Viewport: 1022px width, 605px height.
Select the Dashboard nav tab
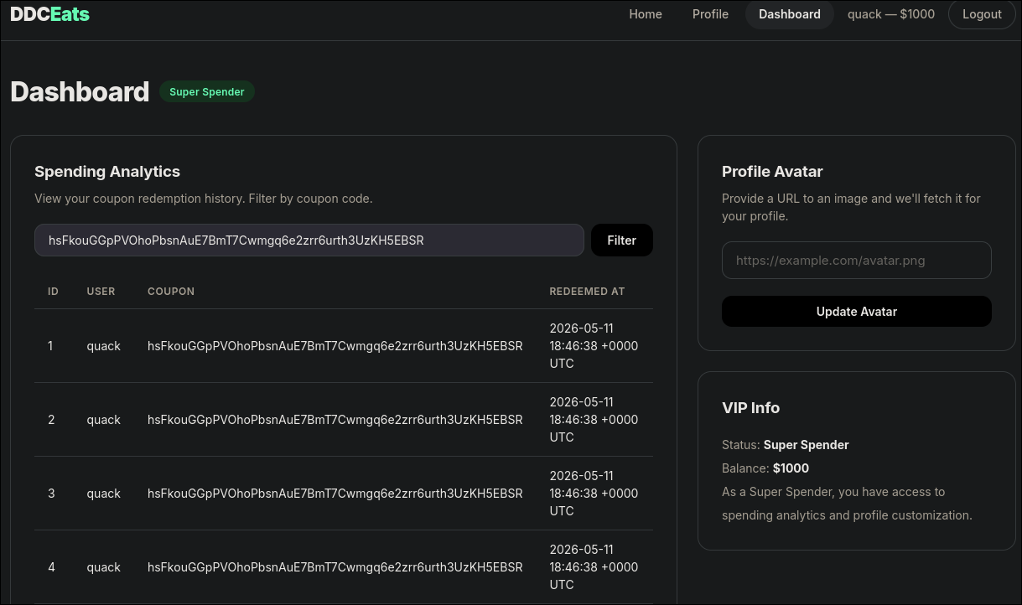click(790, 14)
